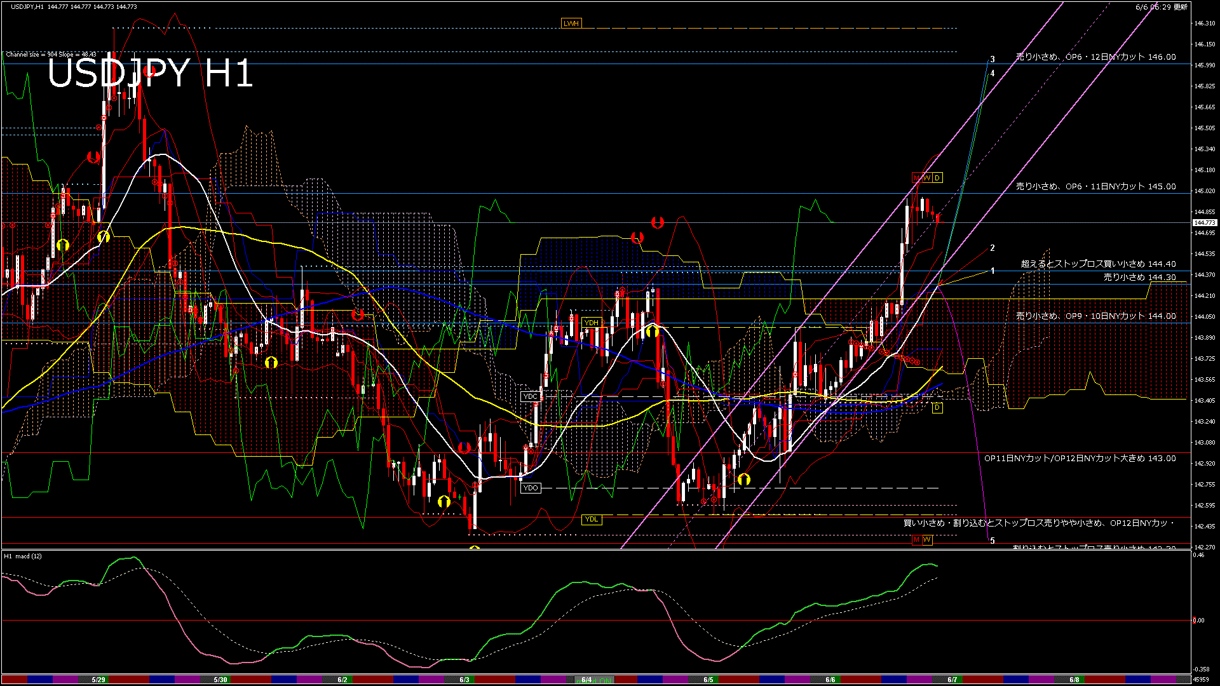Click the large USDJPY H1 title text
Viewport: 1220px width, 686px height.
click(x=150, y=73)
